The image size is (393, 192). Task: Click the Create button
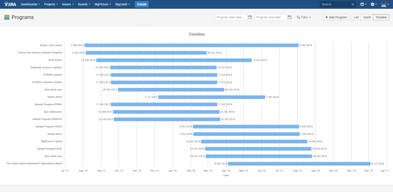142,4
